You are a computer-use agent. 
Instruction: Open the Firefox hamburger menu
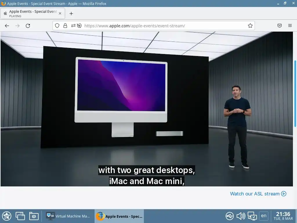tap(290, 26)
